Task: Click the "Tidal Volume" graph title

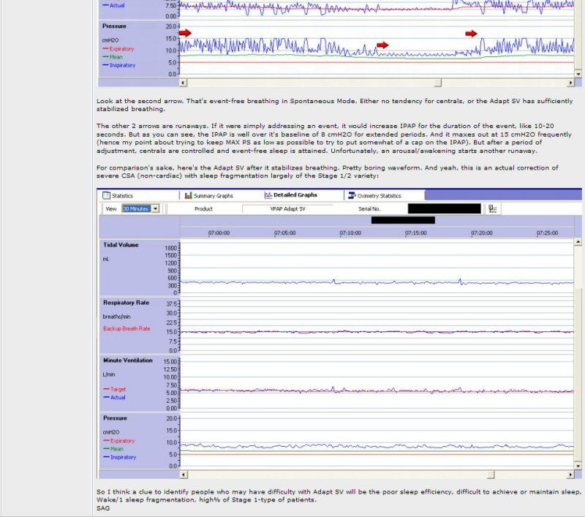Action: (x=121, y=245)
